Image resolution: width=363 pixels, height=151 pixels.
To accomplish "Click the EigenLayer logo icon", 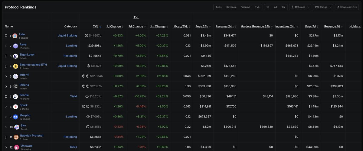I will point(15,56).
